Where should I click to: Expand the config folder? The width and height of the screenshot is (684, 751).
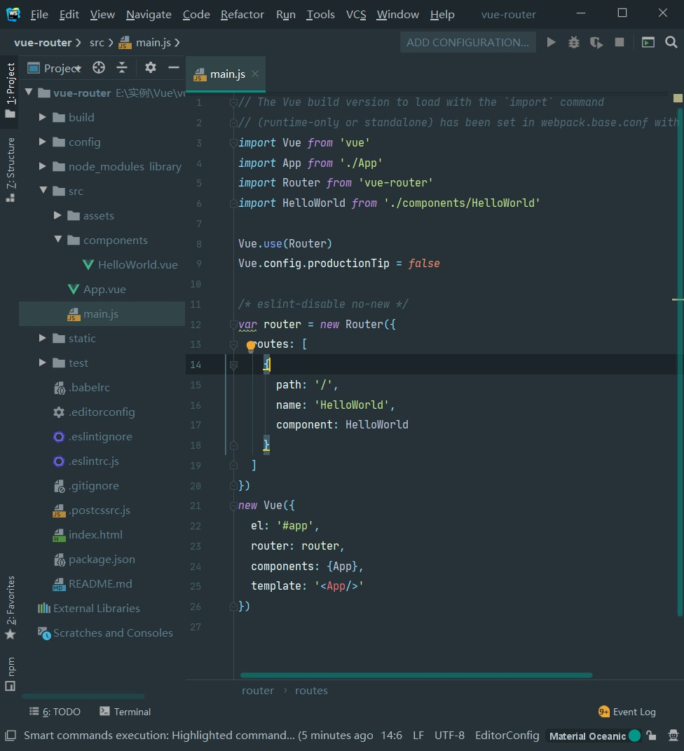tap(43, 142)
